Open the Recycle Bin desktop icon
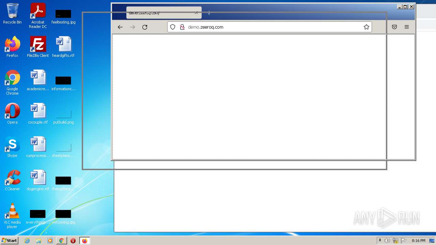The width and height of the screenshot is (436, 245). (x=12, y=14)
